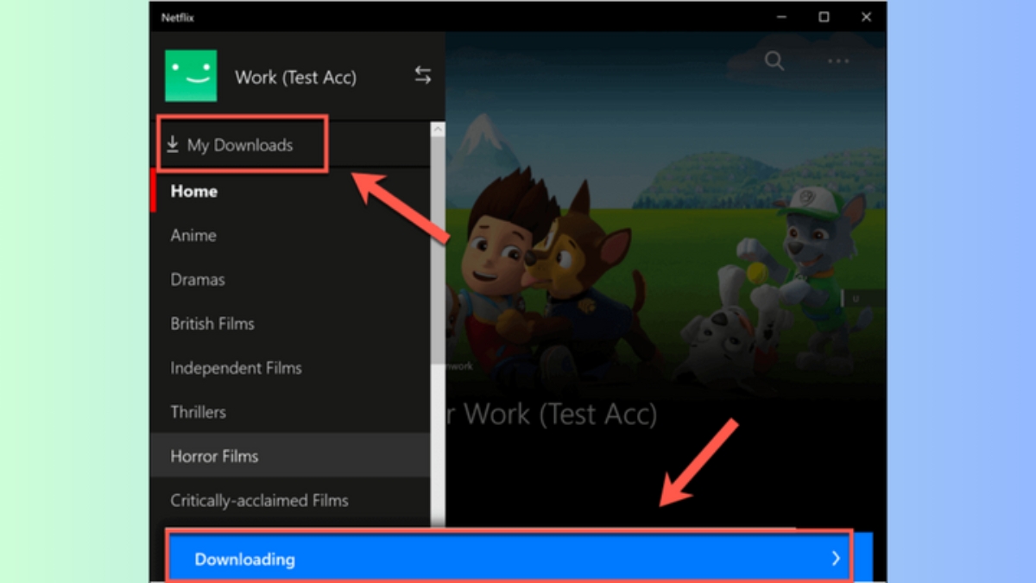
Task: Click the Work (Test Acc) profile name
Action: [295, 77]
